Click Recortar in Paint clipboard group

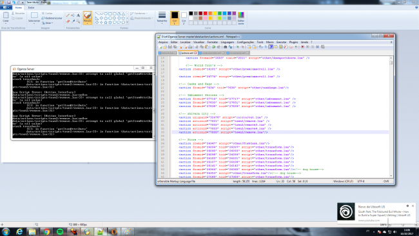click(18, 14)
